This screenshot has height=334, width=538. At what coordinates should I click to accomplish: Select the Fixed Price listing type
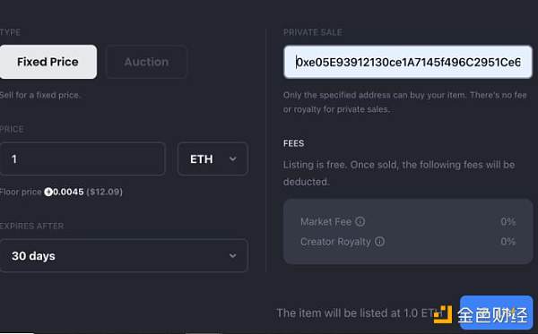[x=48, y=62]
